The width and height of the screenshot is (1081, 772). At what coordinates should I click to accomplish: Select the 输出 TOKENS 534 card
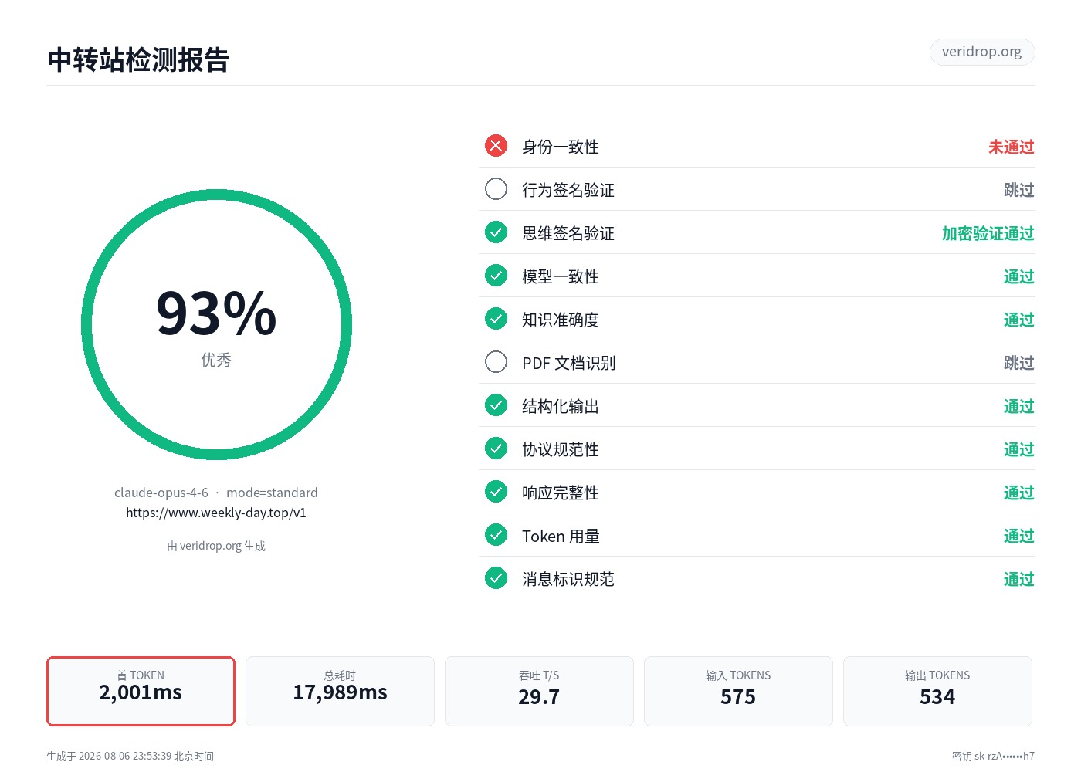click(937, 691)
